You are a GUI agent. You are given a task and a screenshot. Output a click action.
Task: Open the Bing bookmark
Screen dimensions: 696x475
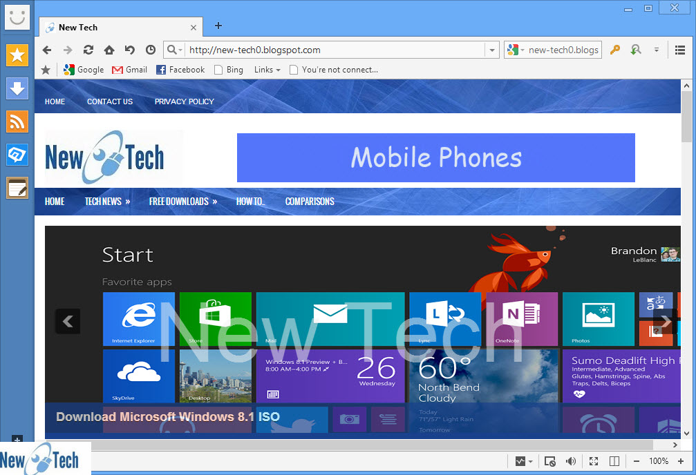[229, 70]
